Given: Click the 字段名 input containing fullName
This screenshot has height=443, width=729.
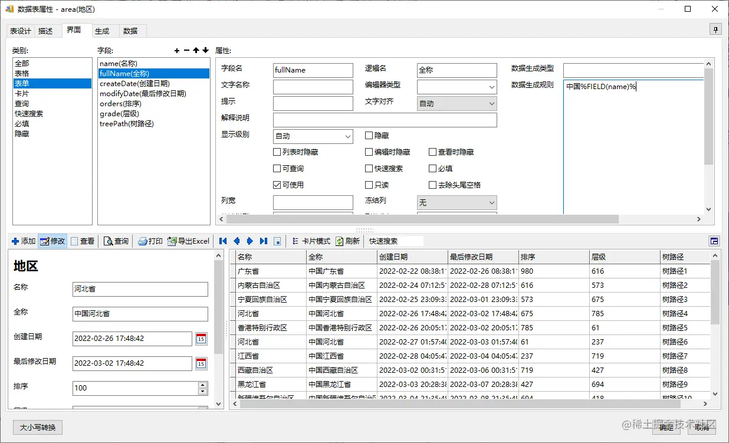Looking at the screenshot, I should pyautogui.click(x=313, y=70).
